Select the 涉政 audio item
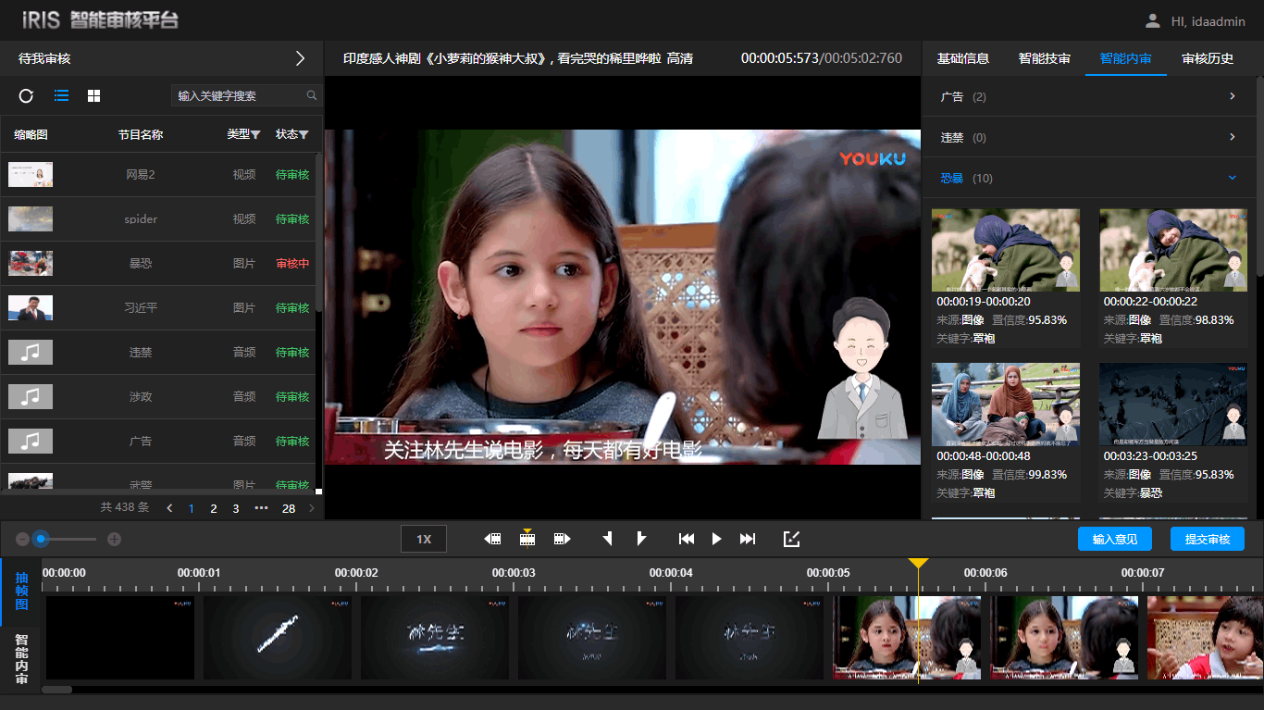This screenshot has width=1264, height=710. tap(159, 396)
